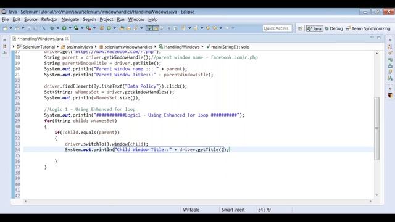This screenshot has height=222, width=395.
Task: Toggle Show Whitespace Characters in toolbar
Action: tap(175, 28)
